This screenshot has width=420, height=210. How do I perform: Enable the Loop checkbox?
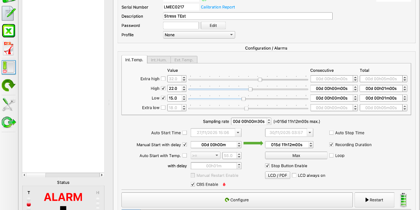point(331,155)
